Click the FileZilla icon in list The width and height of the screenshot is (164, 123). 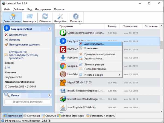point(63,49)
